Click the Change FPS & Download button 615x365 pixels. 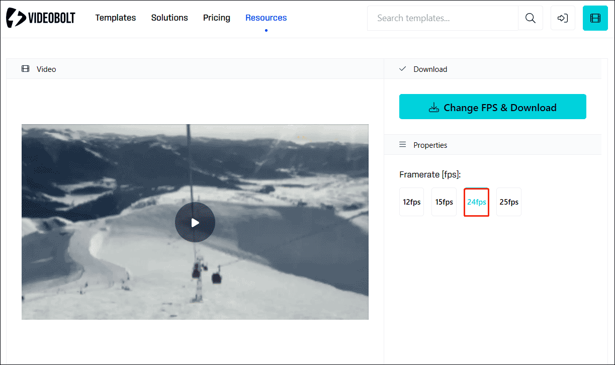[492, 107]
